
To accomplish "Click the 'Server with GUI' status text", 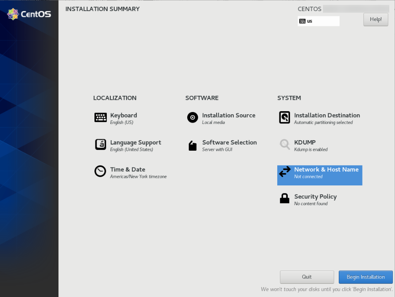I will coord(217,150).
